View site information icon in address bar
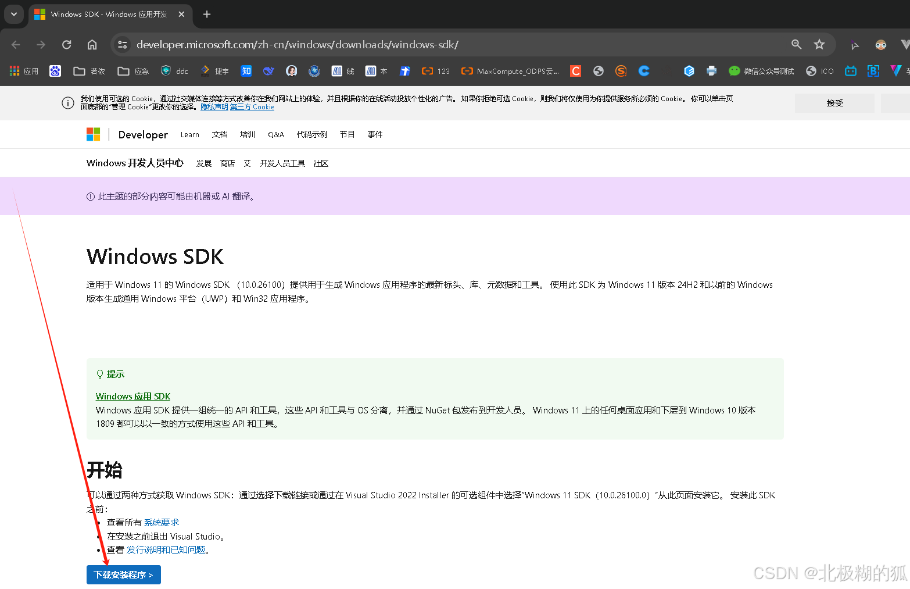Viewport: 910px width, 589px height. 122,45
